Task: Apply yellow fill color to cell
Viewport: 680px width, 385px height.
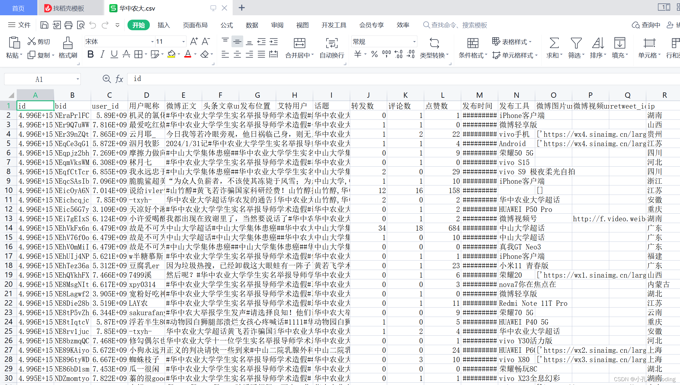Action: coord(172,54)
